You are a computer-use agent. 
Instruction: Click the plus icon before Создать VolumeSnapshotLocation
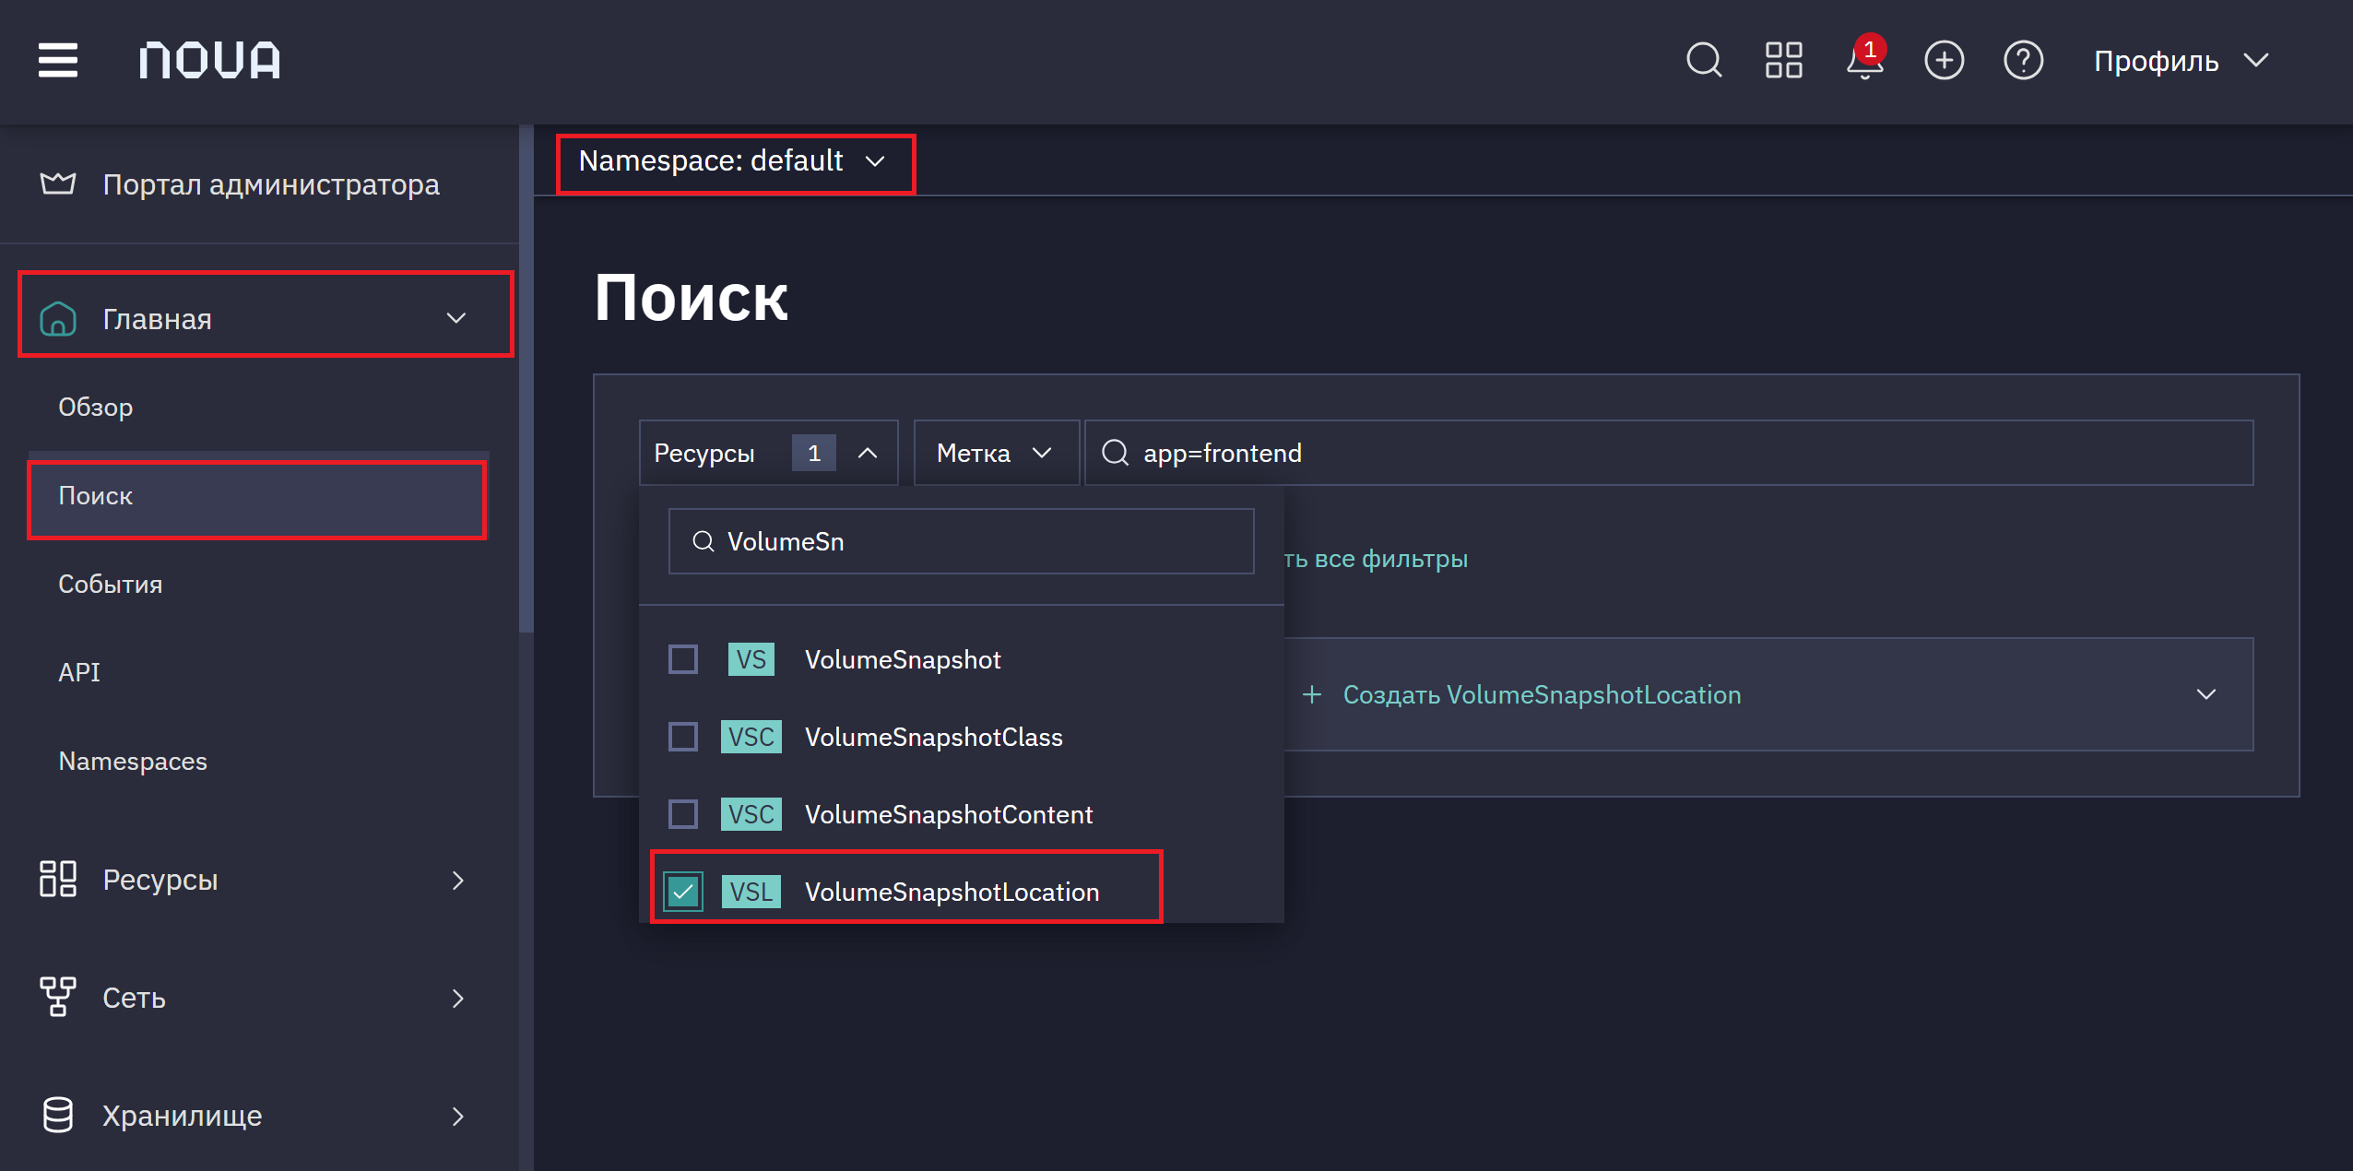pos(1311,694)
